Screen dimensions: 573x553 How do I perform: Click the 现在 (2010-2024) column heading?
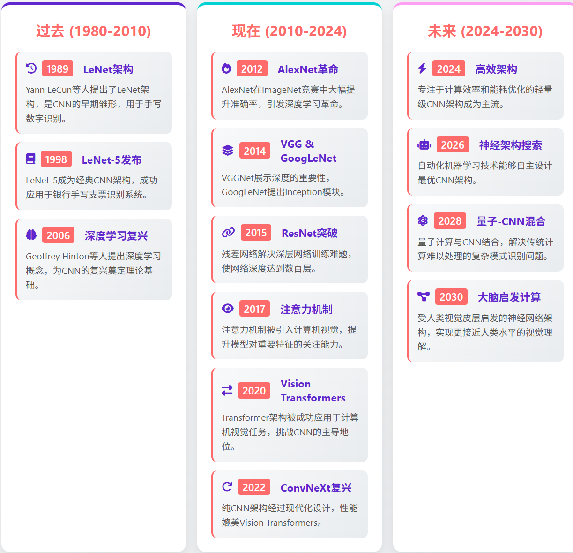(290, 31)
